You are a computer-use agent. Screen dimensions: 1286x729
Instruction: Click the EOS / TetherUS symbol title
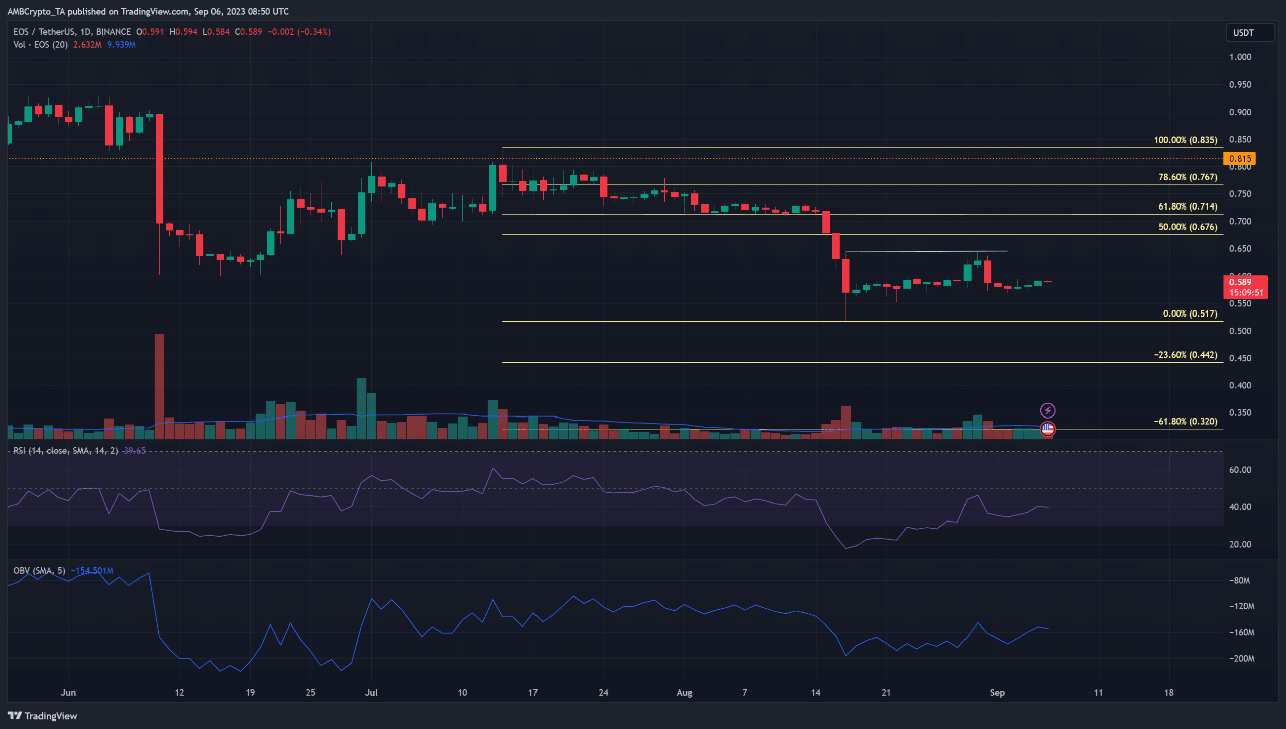click(72, 32)
